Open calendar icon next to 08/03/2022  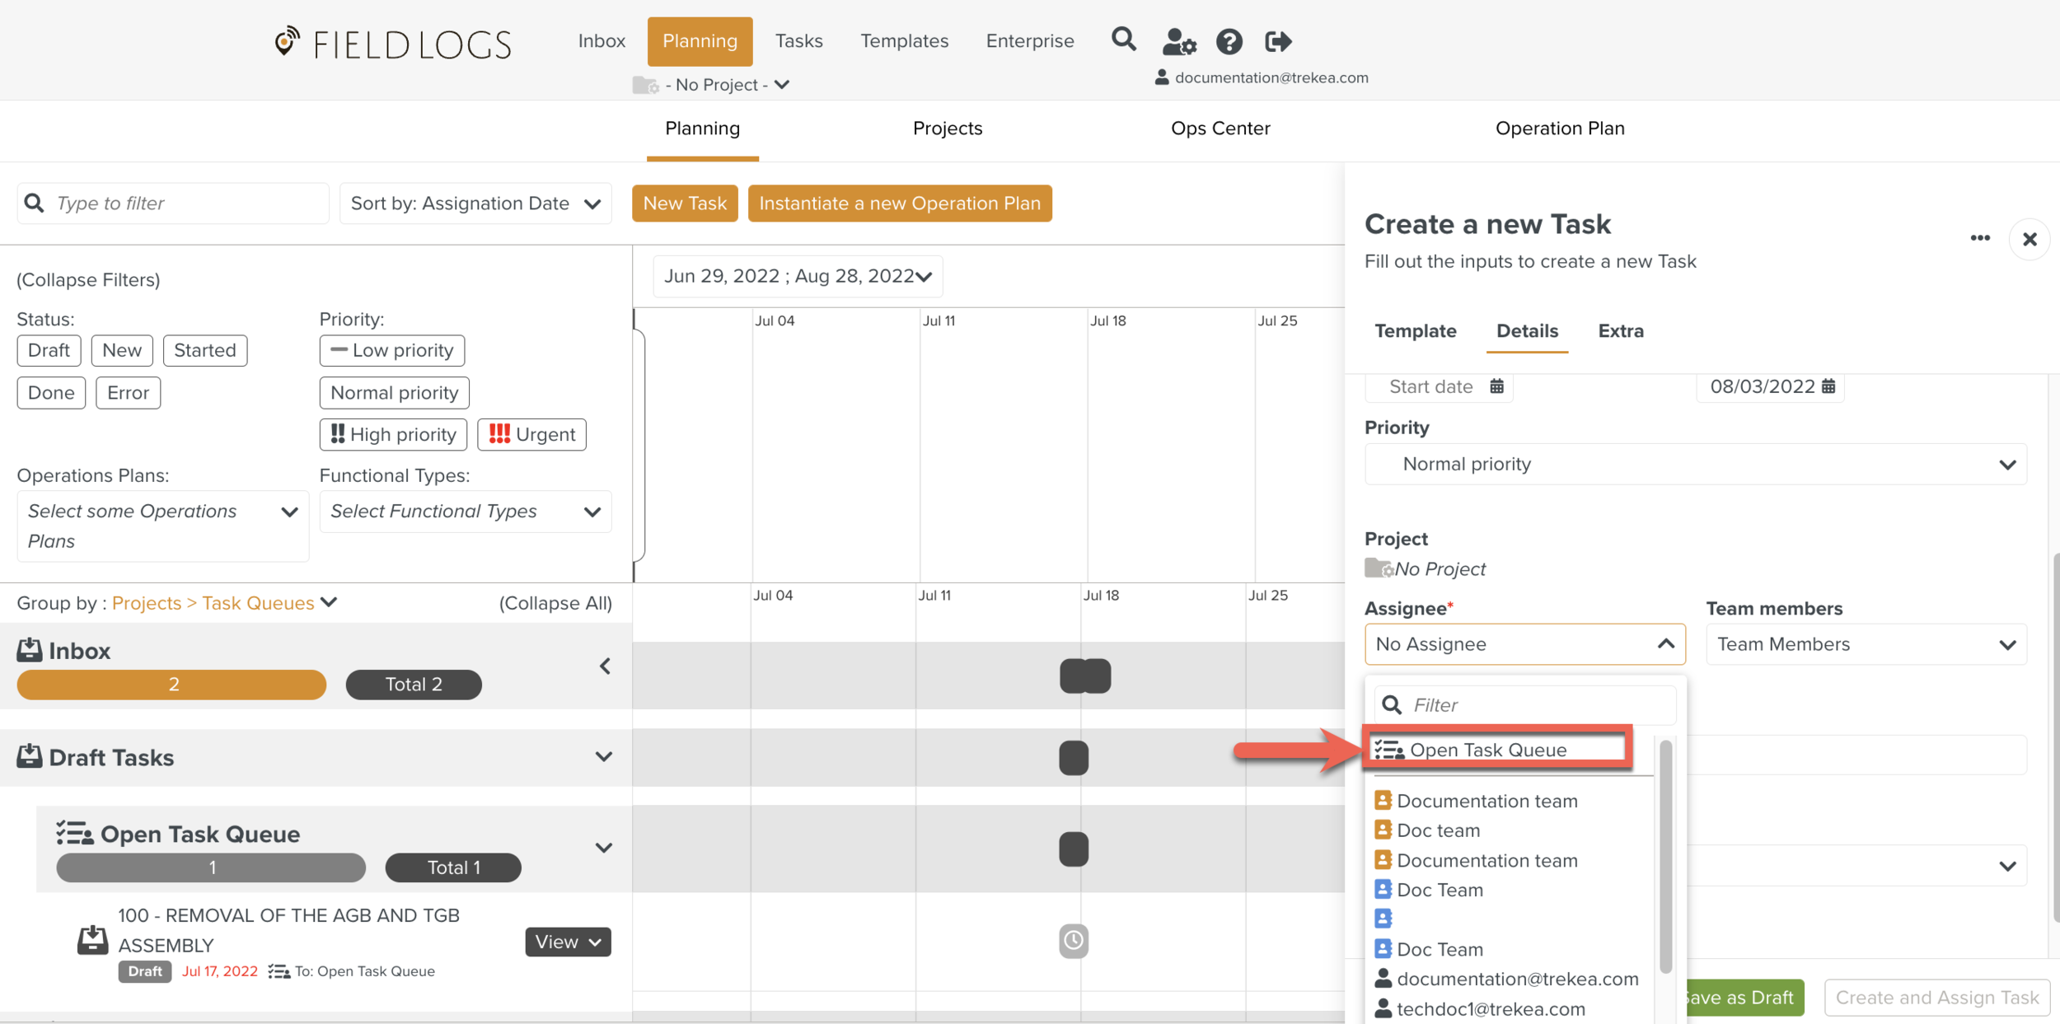1828,386
